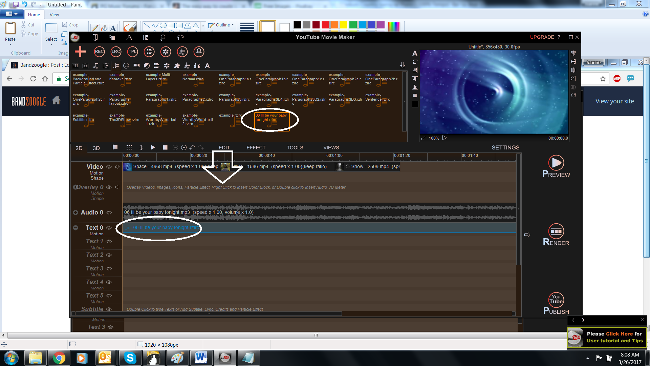Click the zoom-in plus on timeline toolbar
Image resolution: width=650 pixels, height=366 pixels.
point(184,147)
